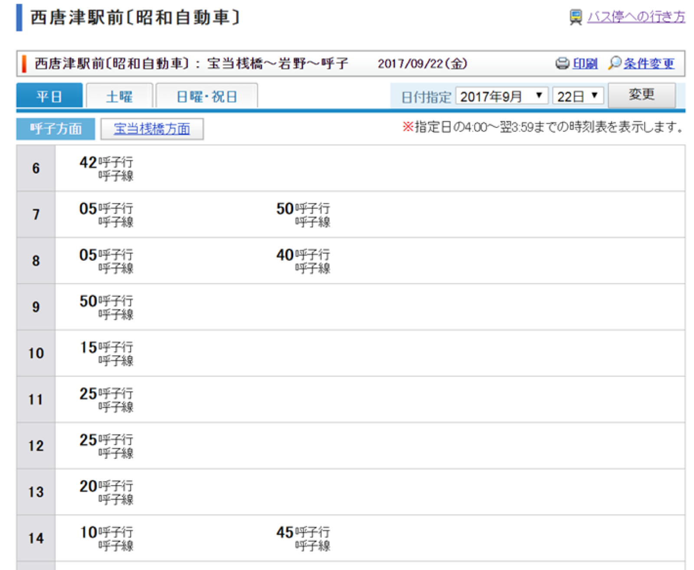694x570 pixels.
Task: Click the hour 10 row header
Action: tap(36, 353)
